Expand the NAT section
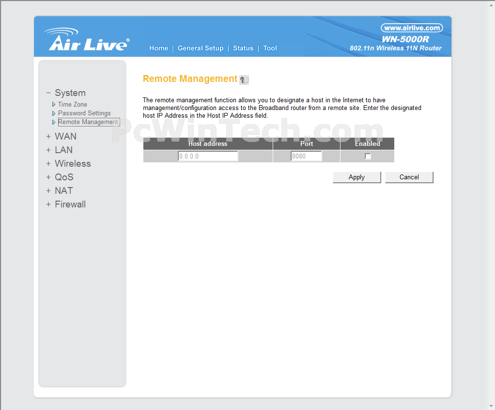This screenshot has width=495, height=410. tap(48, 191)
